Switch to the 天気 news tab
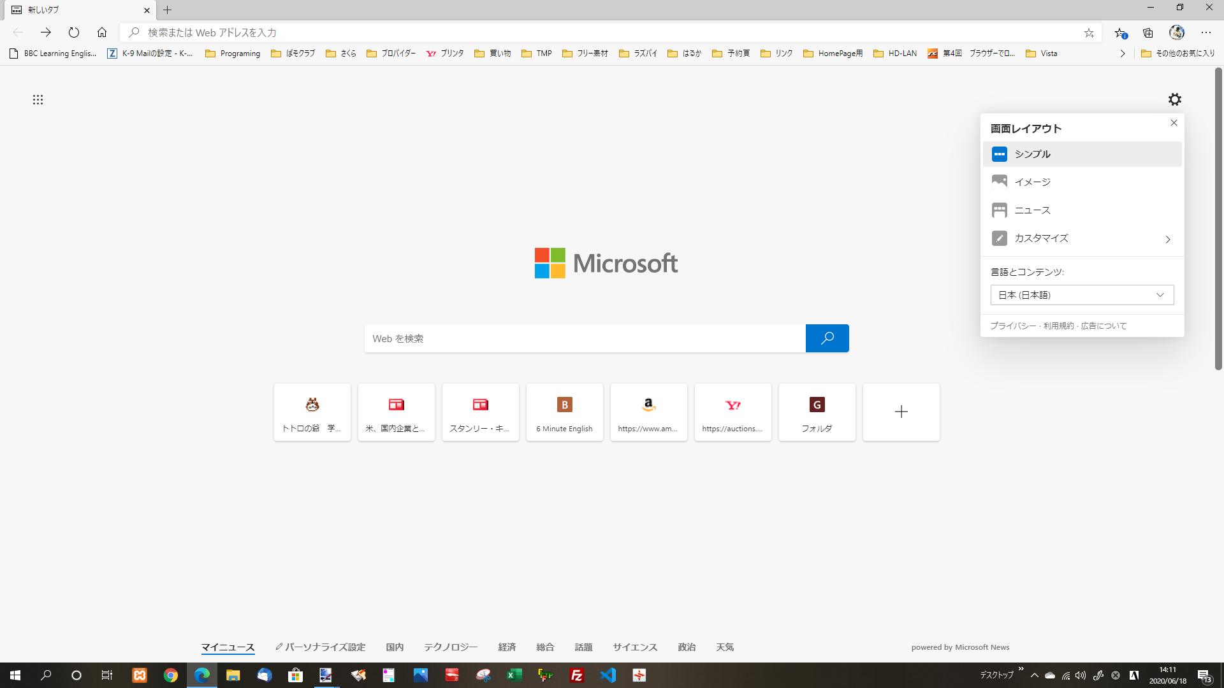This screenshot has height=688, width=1224. [x=725, y=647]
